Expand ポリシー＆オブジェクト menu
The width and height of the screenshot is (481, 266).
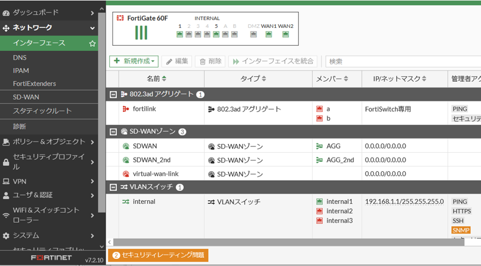pyautogui.click(x=92, y=142)
